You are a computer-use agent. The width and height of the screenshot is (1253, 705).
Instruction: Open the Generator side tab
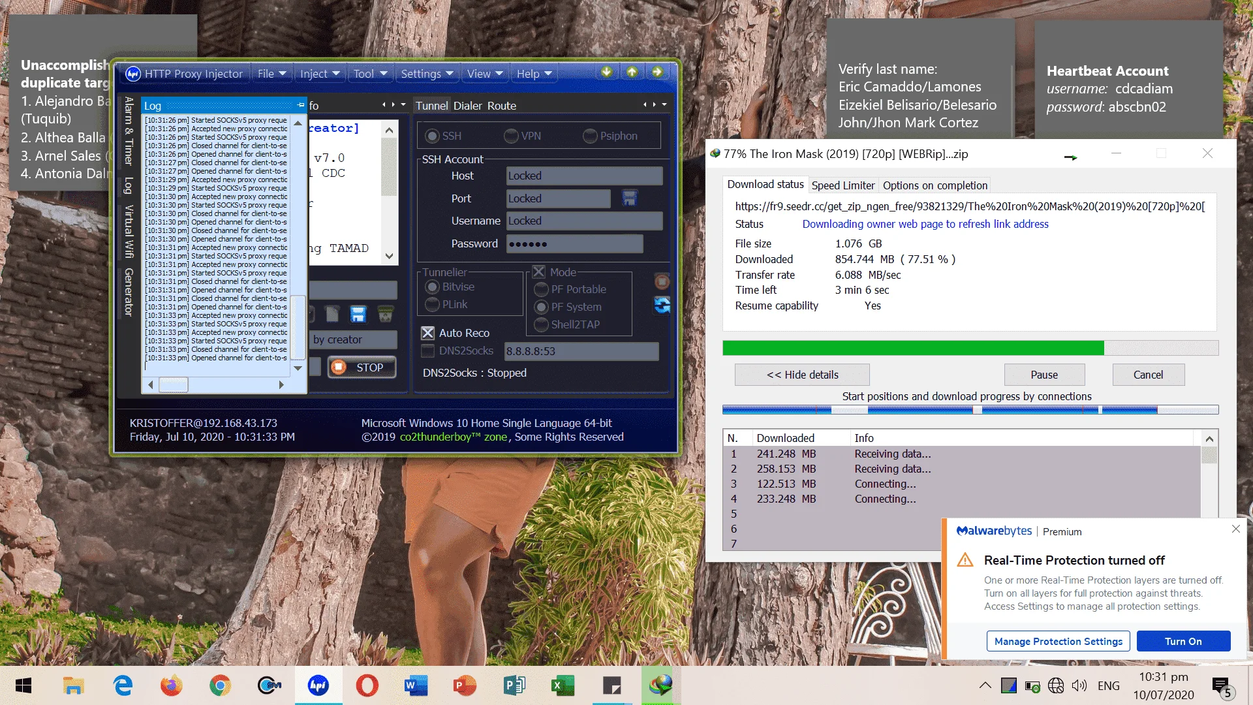coord(129,291)
